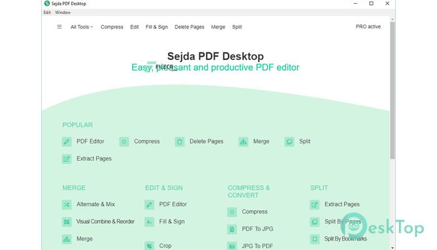Minimize the Sejda PDF Desktop window
Viewport: 437px width, 250px height.
(355, 3)
